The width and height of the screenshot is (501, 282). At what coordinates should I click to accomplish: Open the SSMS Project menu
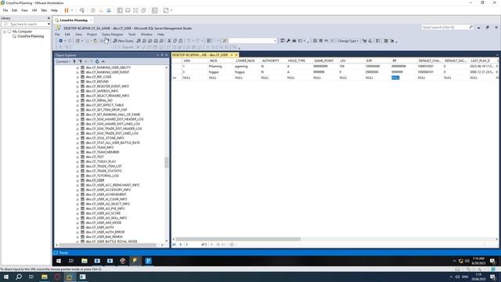tap(92, 34)
